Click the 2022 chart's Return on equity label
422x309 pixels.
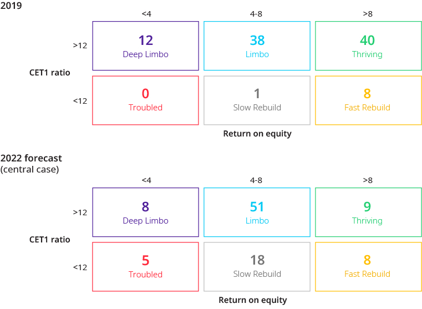(253, 300)
